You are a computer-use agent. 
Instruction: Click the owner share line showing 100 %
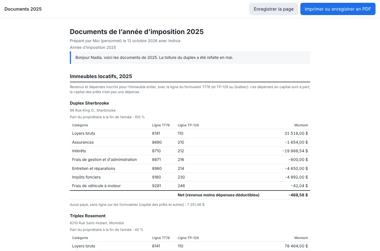point(107,117)
